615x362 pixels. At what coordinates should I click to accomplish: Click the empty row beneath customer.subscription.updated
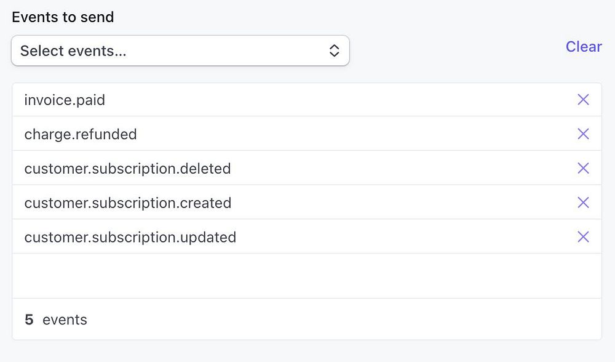[306, 276]
